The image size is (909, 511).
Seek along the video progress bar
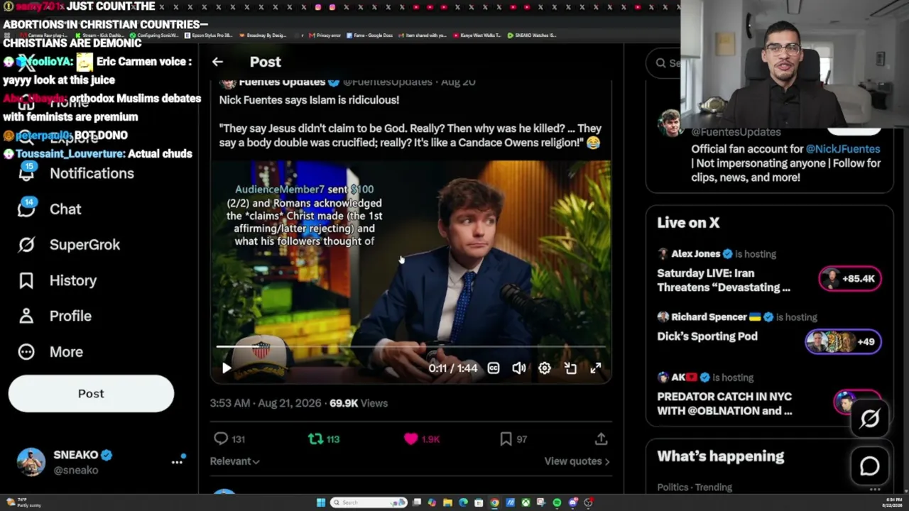pyautogui.click(x=411, y=347)
